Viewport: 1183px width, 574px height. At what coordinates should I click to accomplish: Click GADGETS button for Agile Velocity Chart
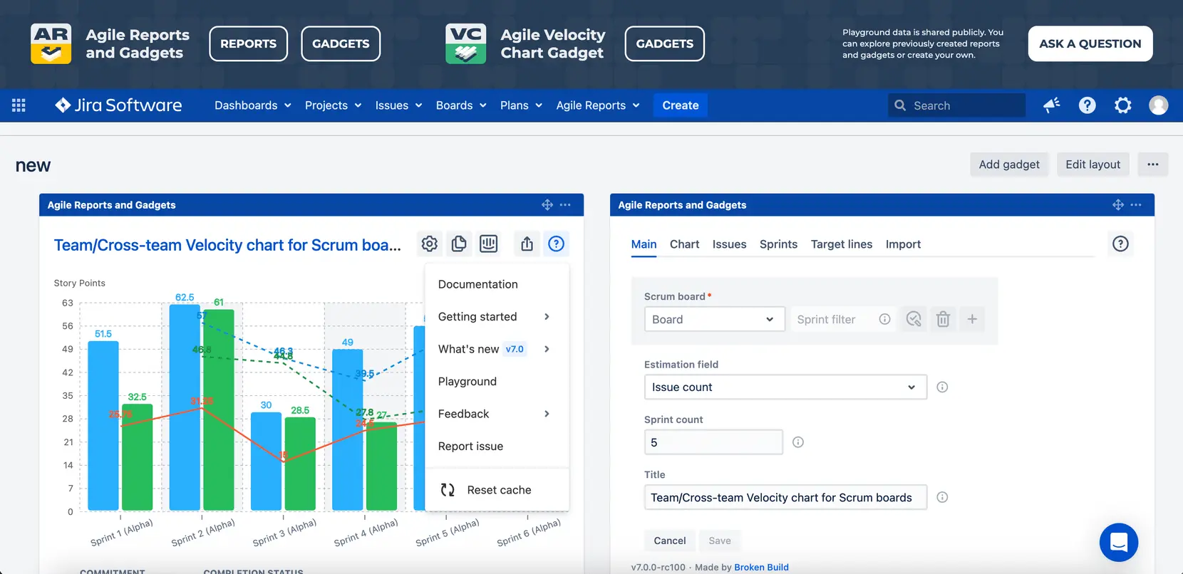[x=664, y=43]
